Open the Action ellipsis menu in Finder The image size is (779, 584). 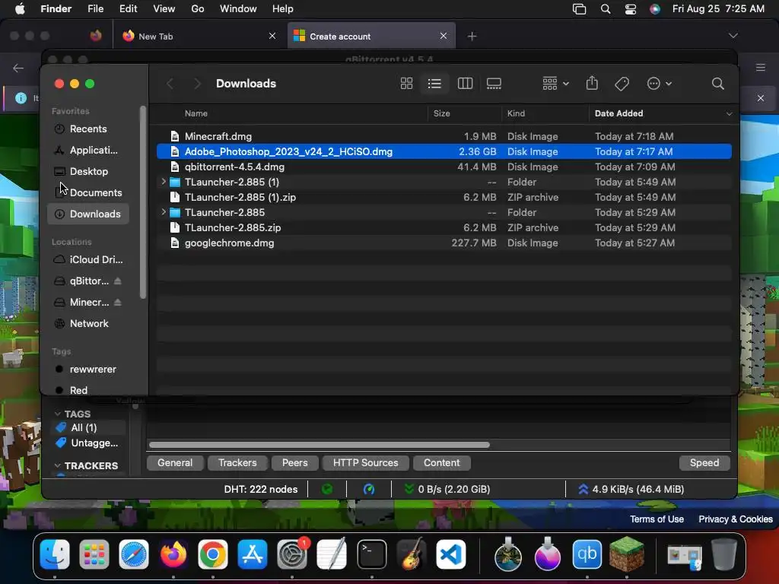[x=660, y=84]
